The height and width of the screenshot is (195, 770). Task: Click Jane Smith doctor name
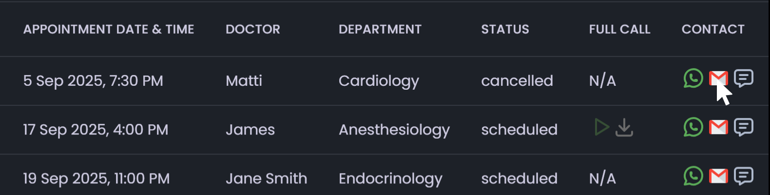pyautogui.click(x=266, y=178)
